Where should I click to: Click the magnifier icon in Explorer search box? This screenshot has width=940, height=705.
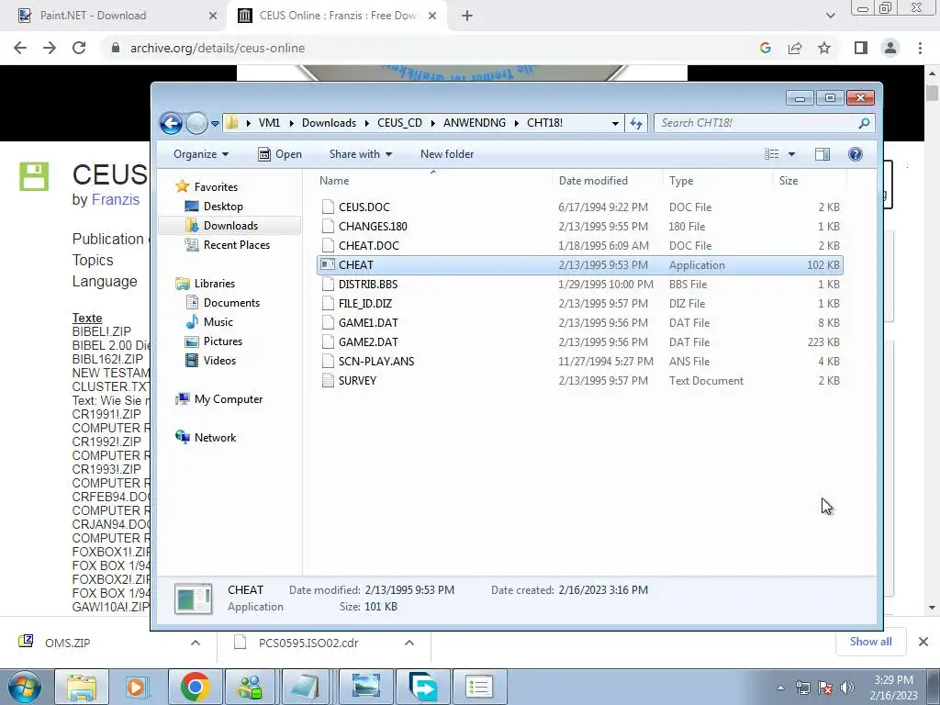(x=864, y=123)
